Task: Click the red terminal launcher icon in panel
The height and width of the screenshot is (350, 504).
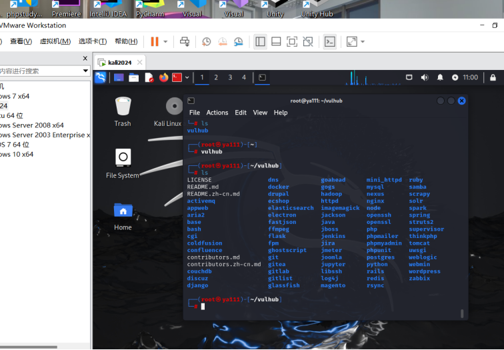Action: point(177,77)
